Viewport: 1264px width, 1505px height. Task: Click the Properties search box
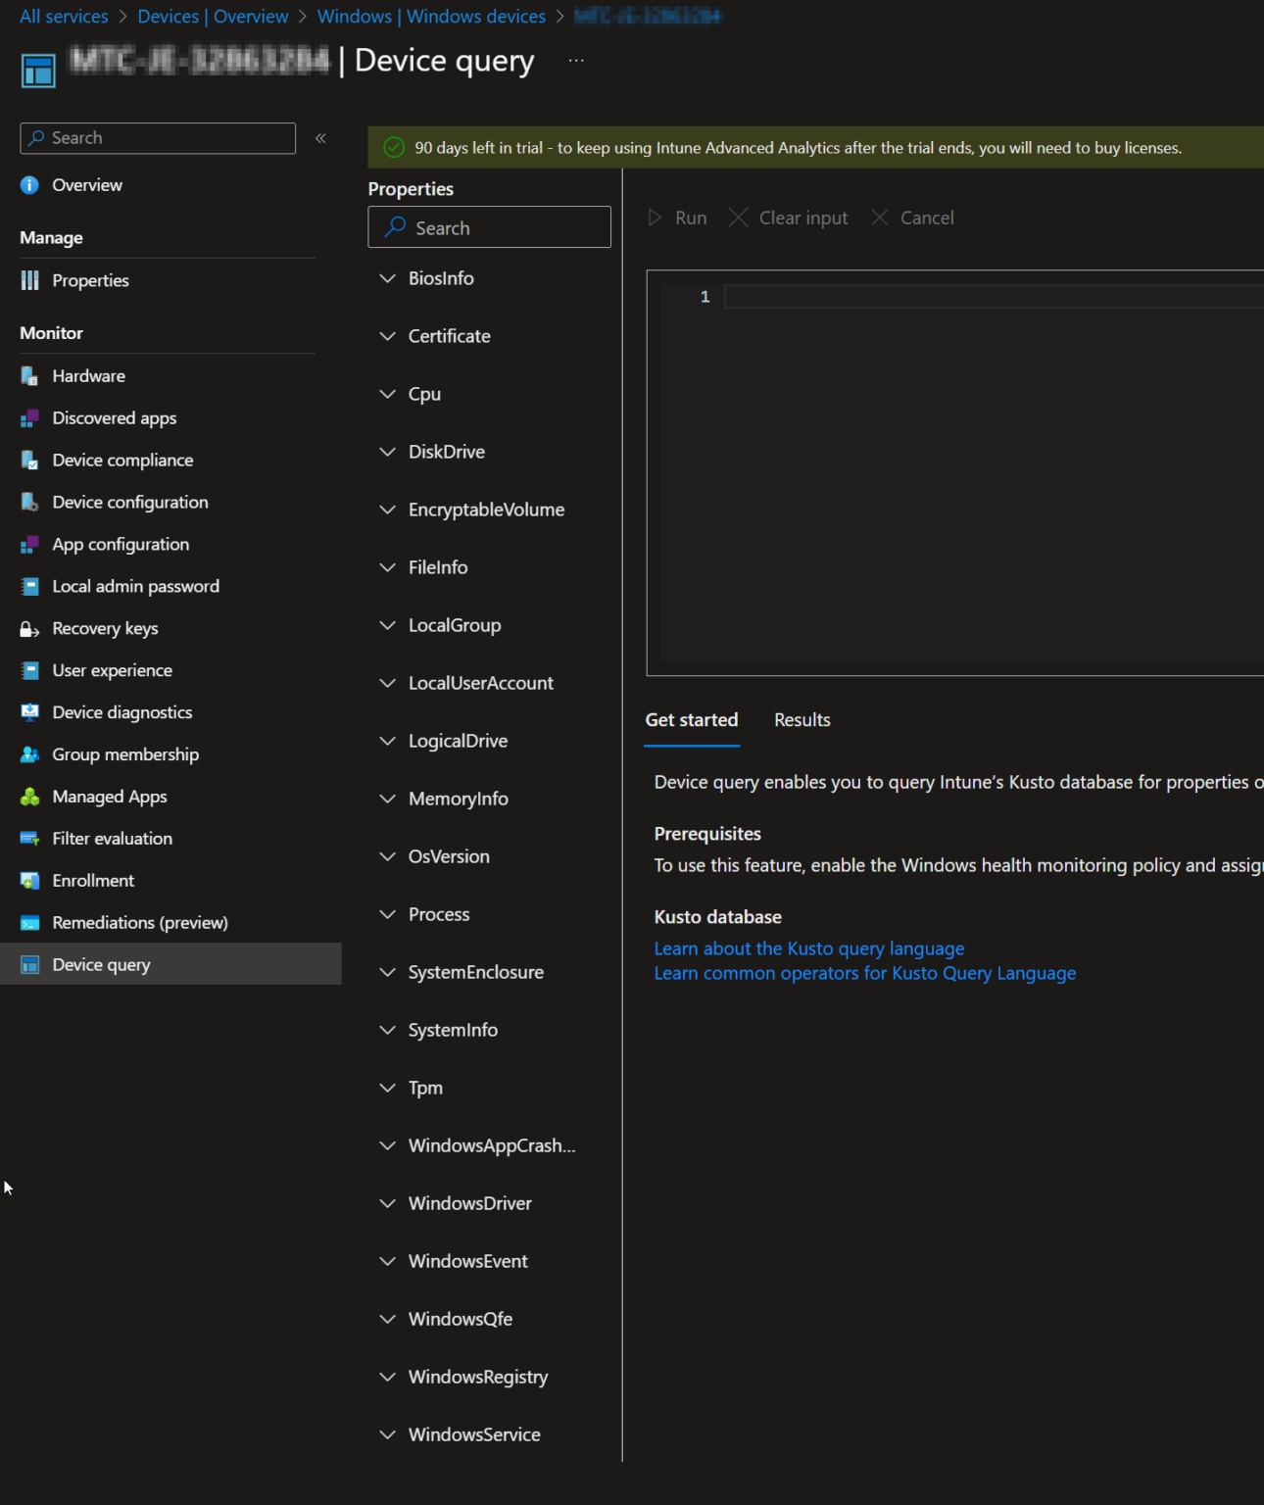point(489,227)
